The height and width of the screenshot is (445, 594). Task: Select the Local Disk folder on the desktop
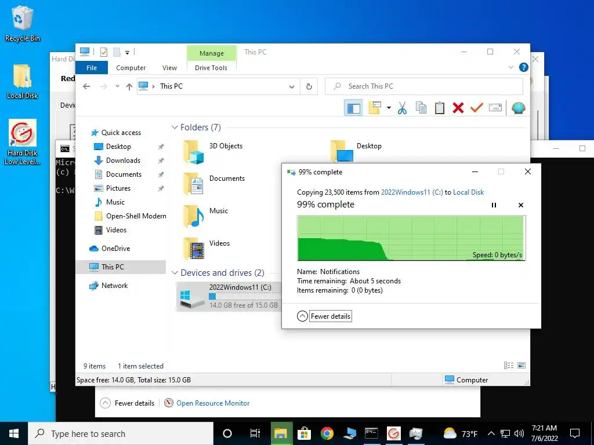[22, 81]
